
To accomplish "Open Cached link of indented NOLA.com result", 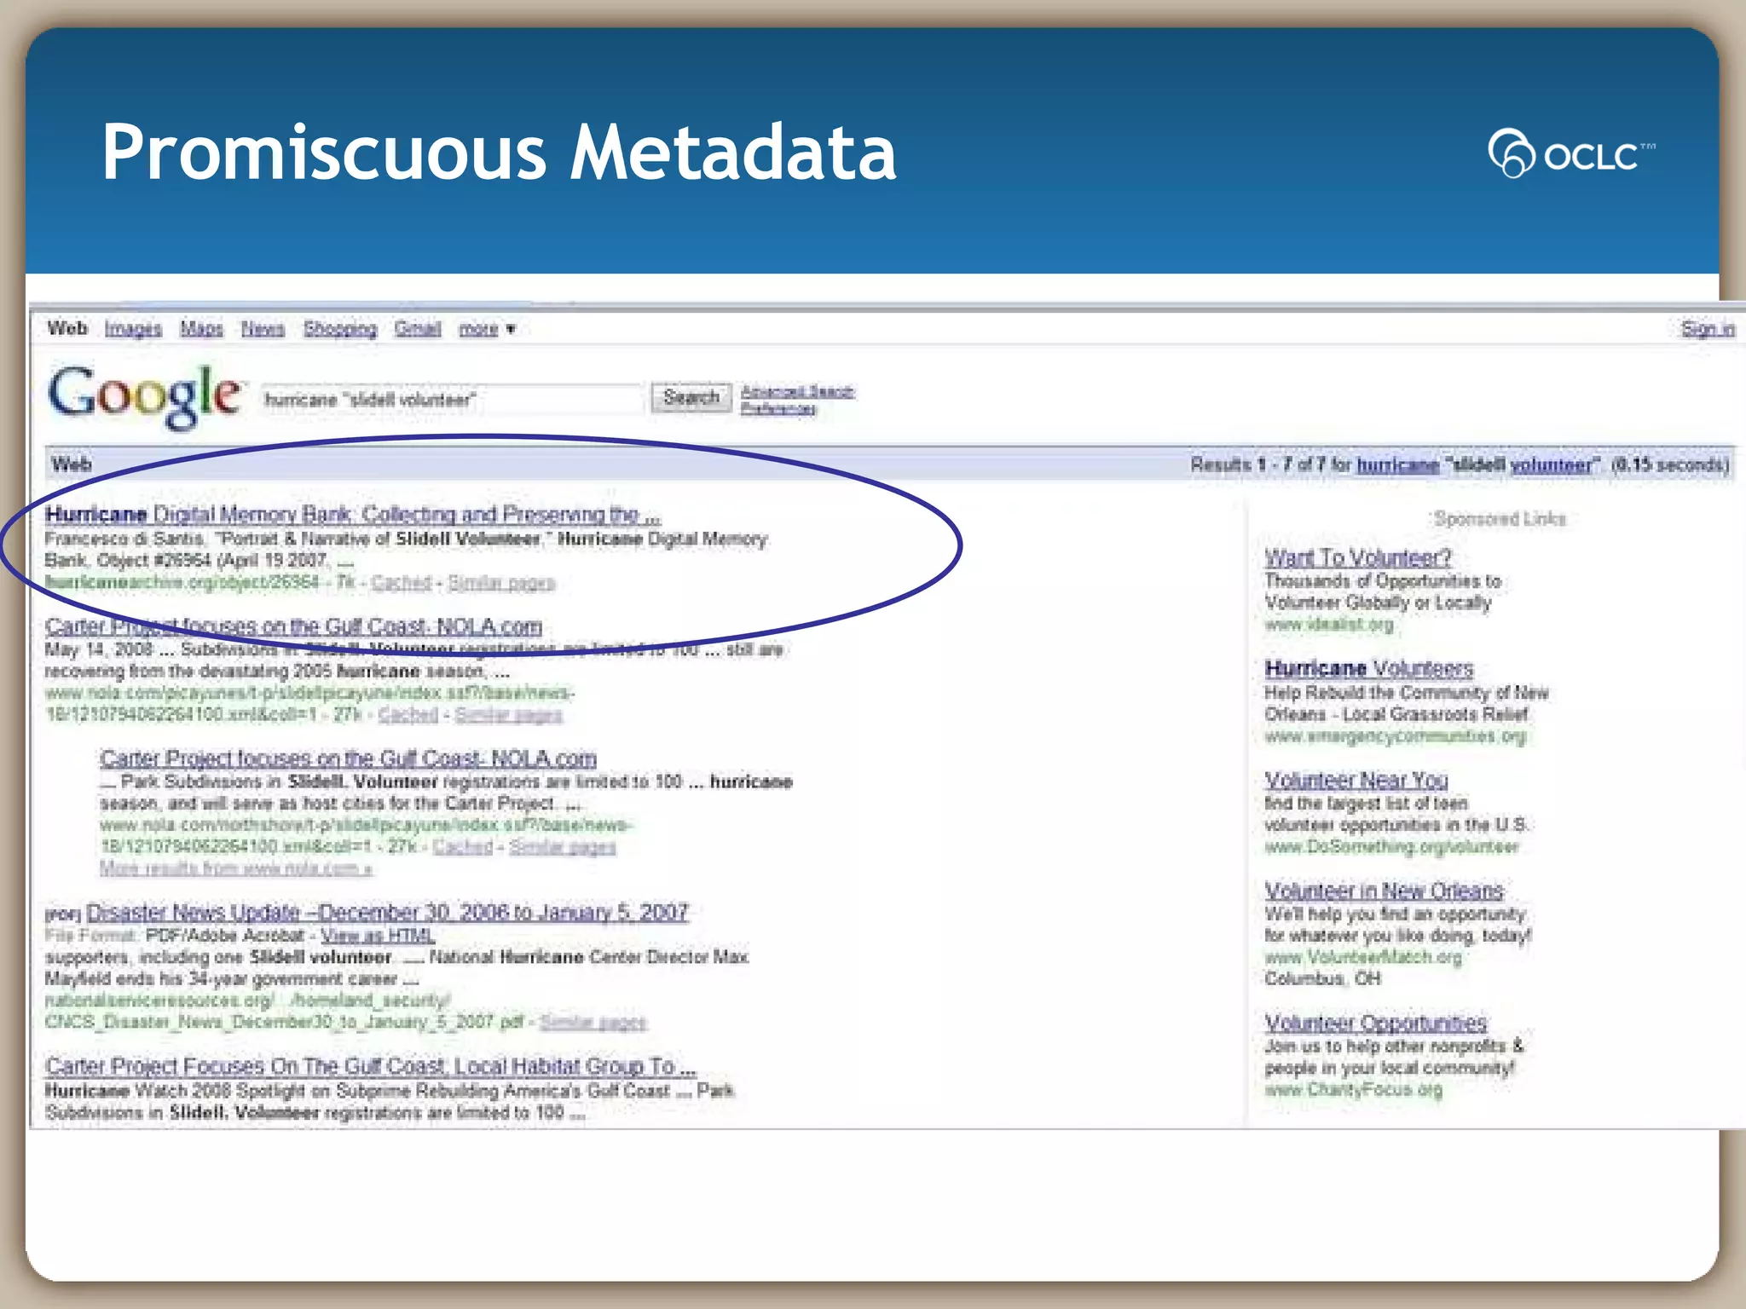I will click(463, 846).
